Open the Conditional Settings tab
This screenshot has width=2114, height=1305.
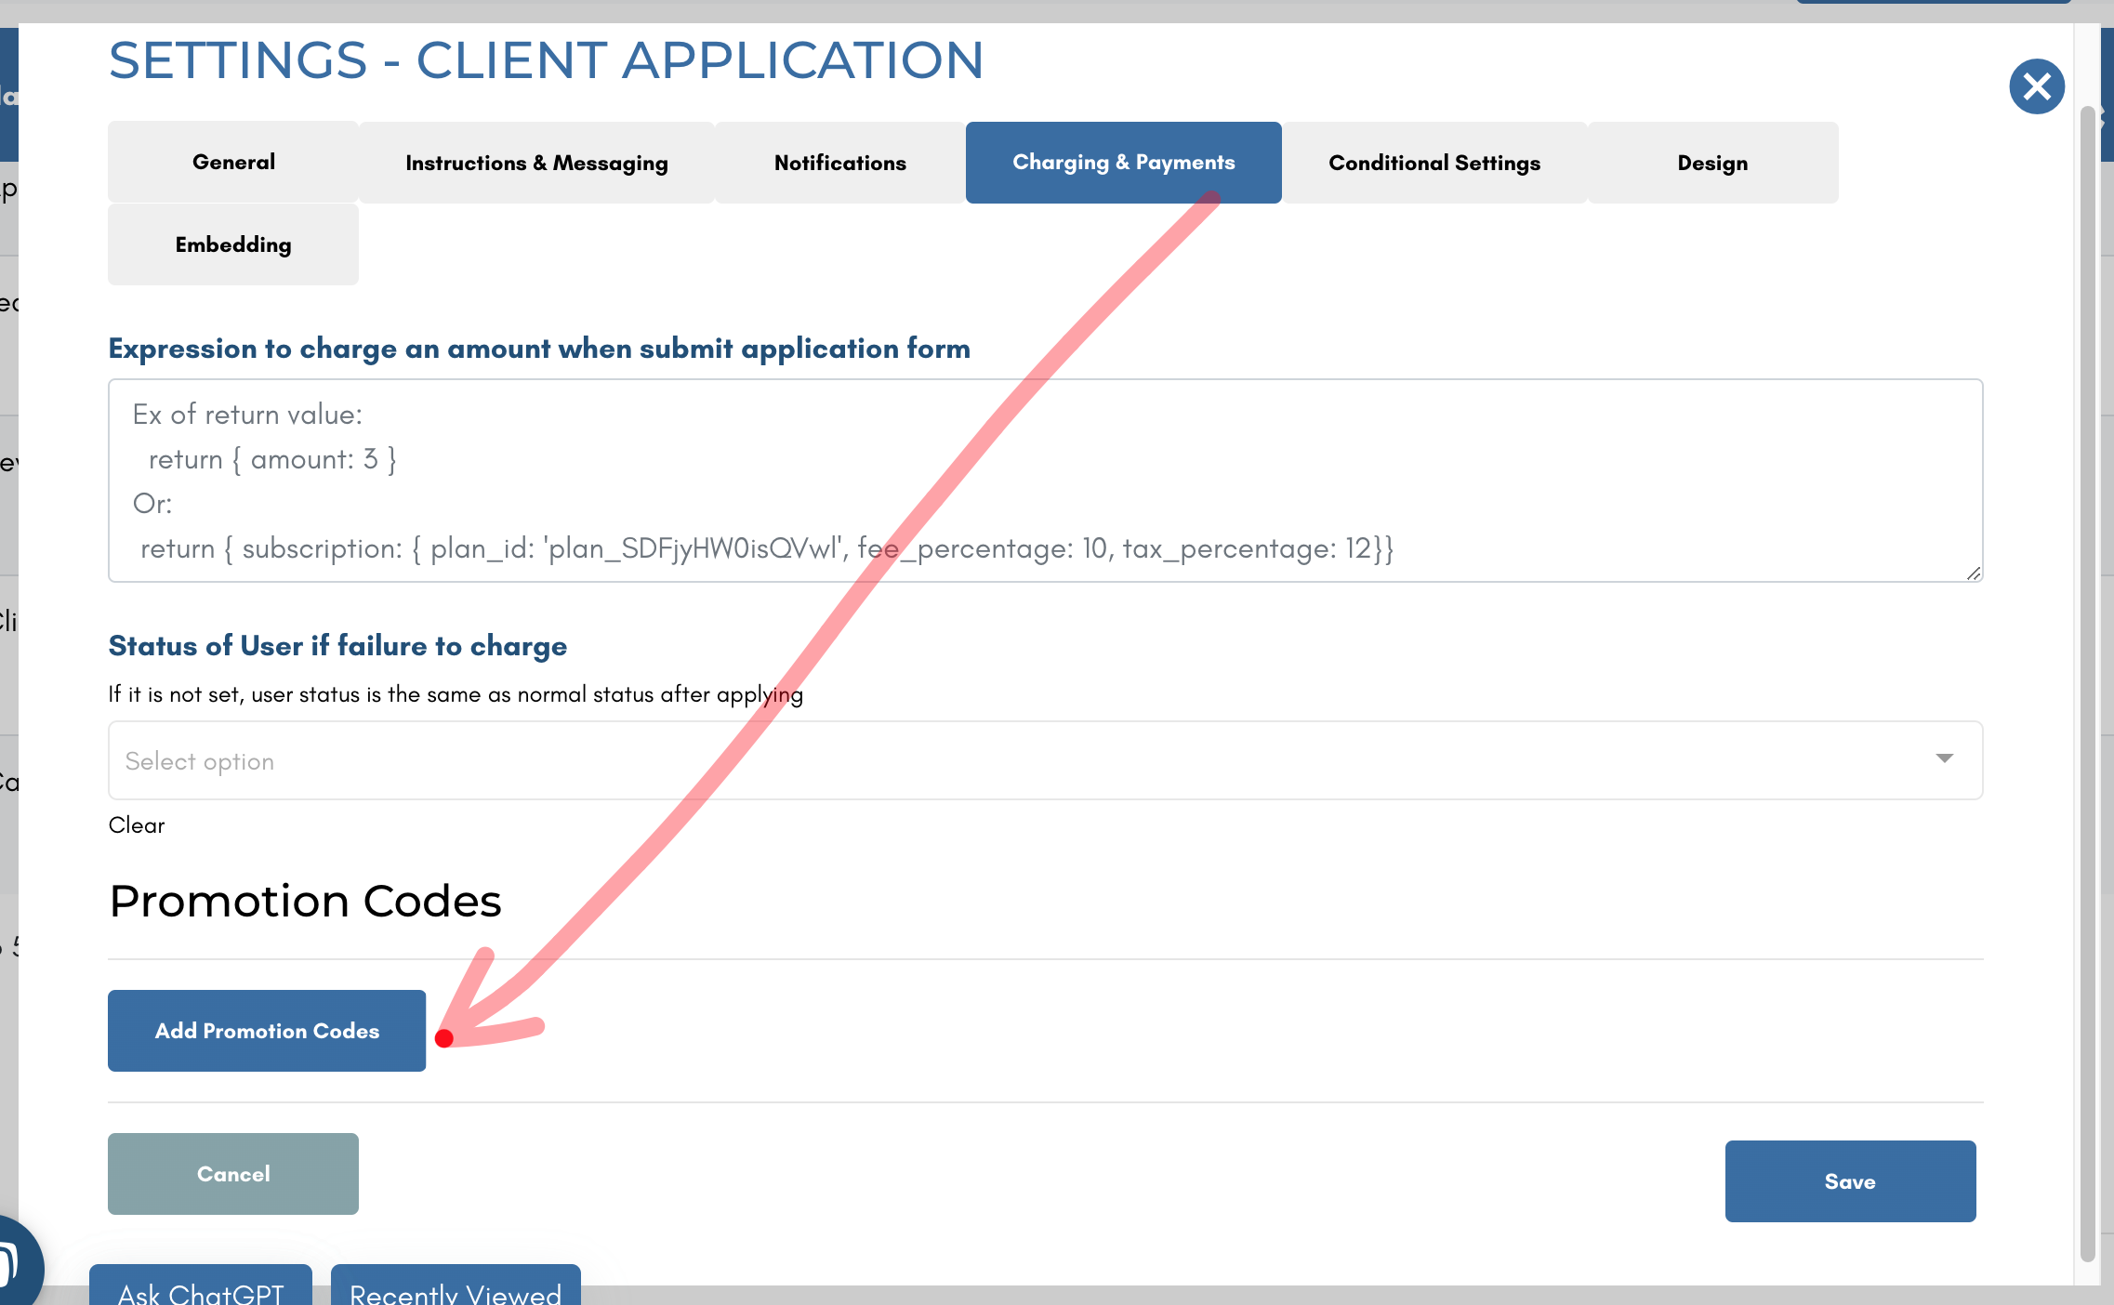[x=1434, y=162]
